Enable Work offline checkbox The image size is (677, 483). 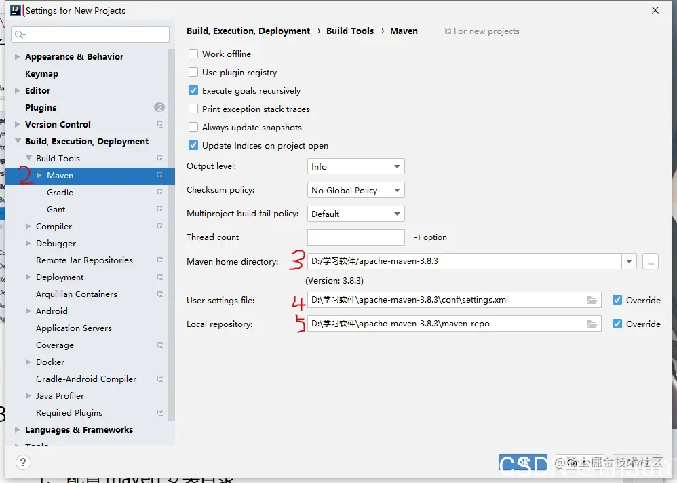point(193,54)
